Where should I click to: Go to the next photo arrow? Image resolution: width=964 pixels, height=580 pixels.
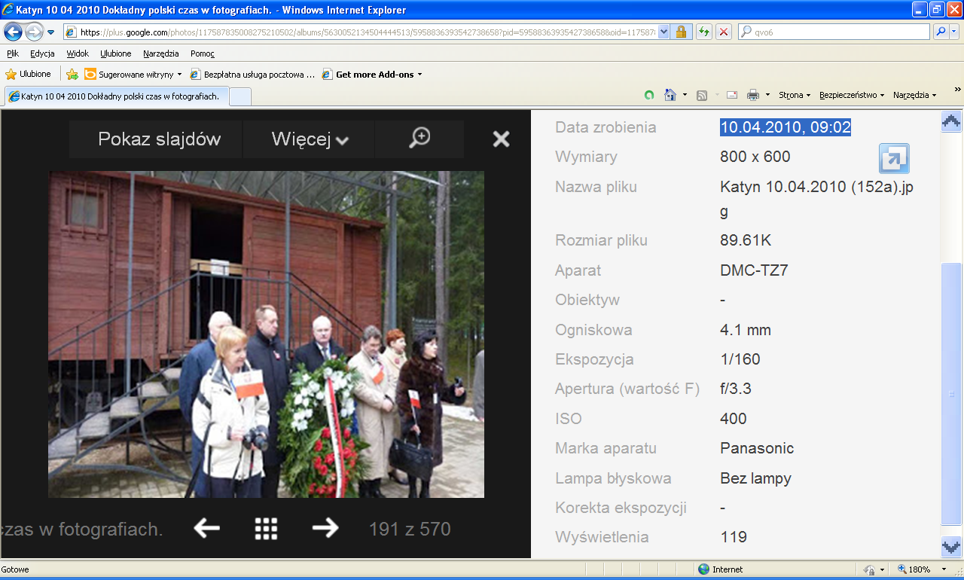[325, 529]
